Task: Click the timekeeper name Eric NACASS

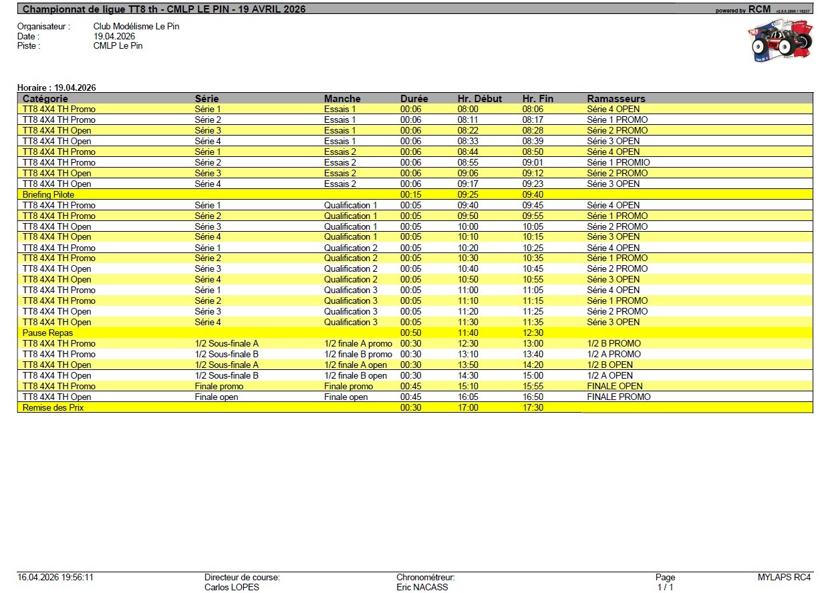Action: 422,588
